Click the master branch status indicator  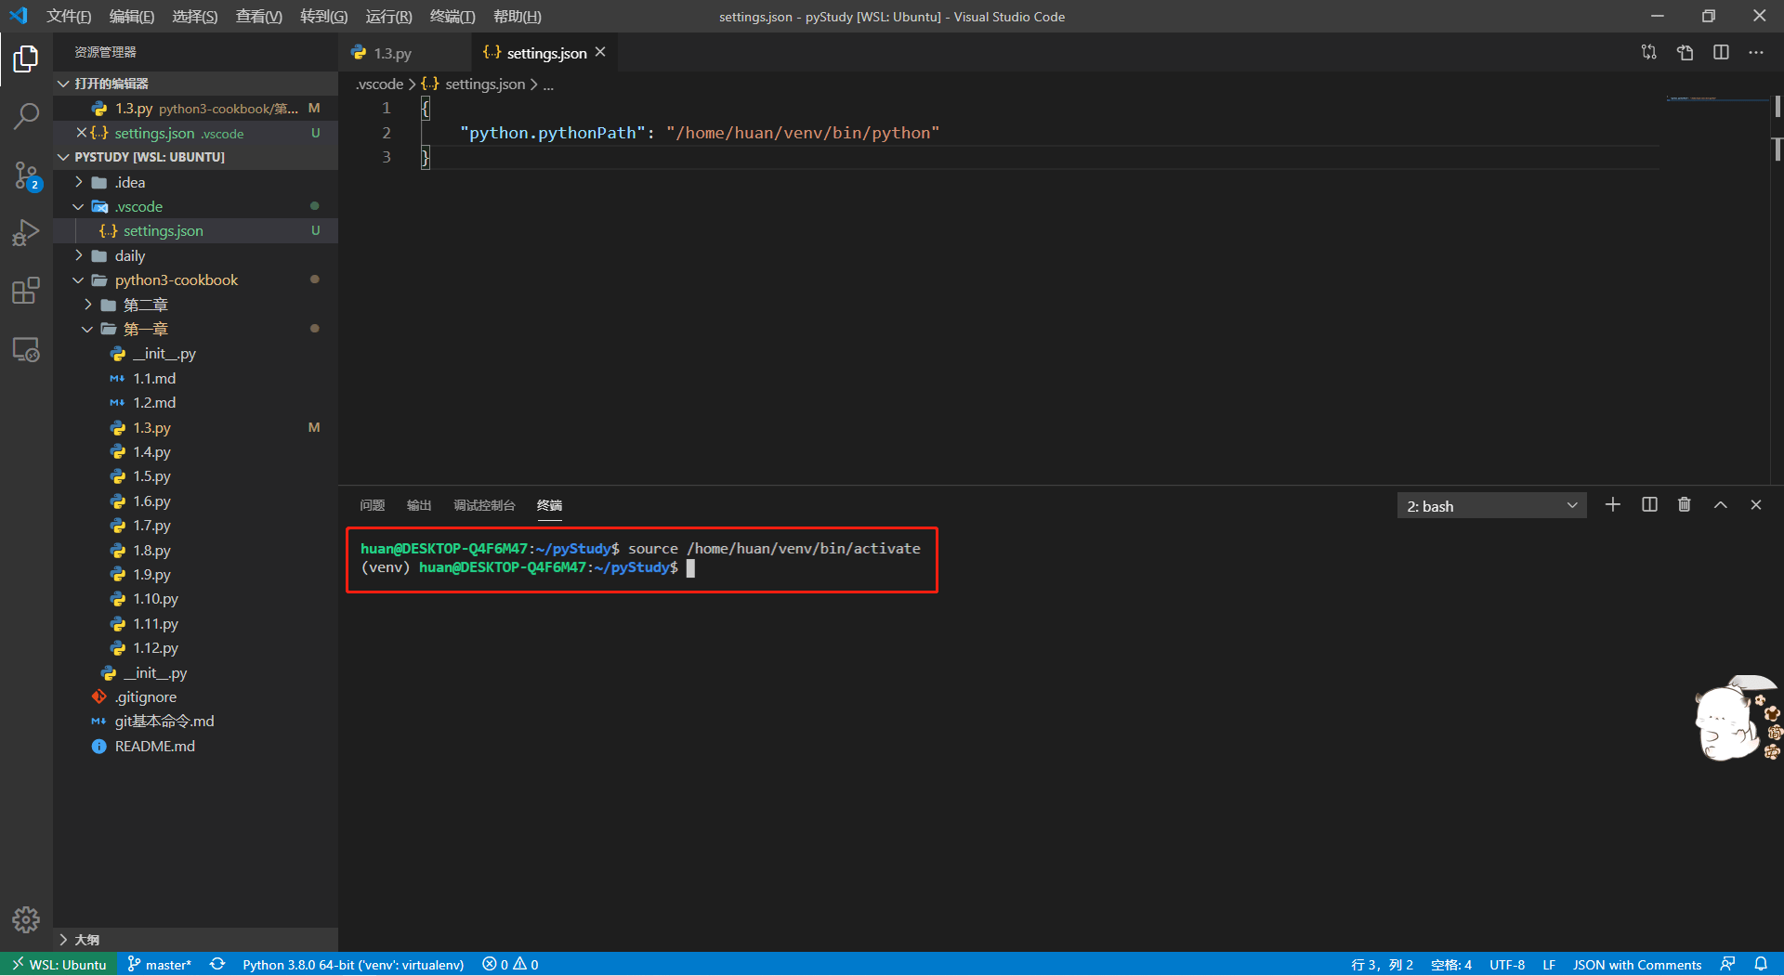[x=160, y=965]
